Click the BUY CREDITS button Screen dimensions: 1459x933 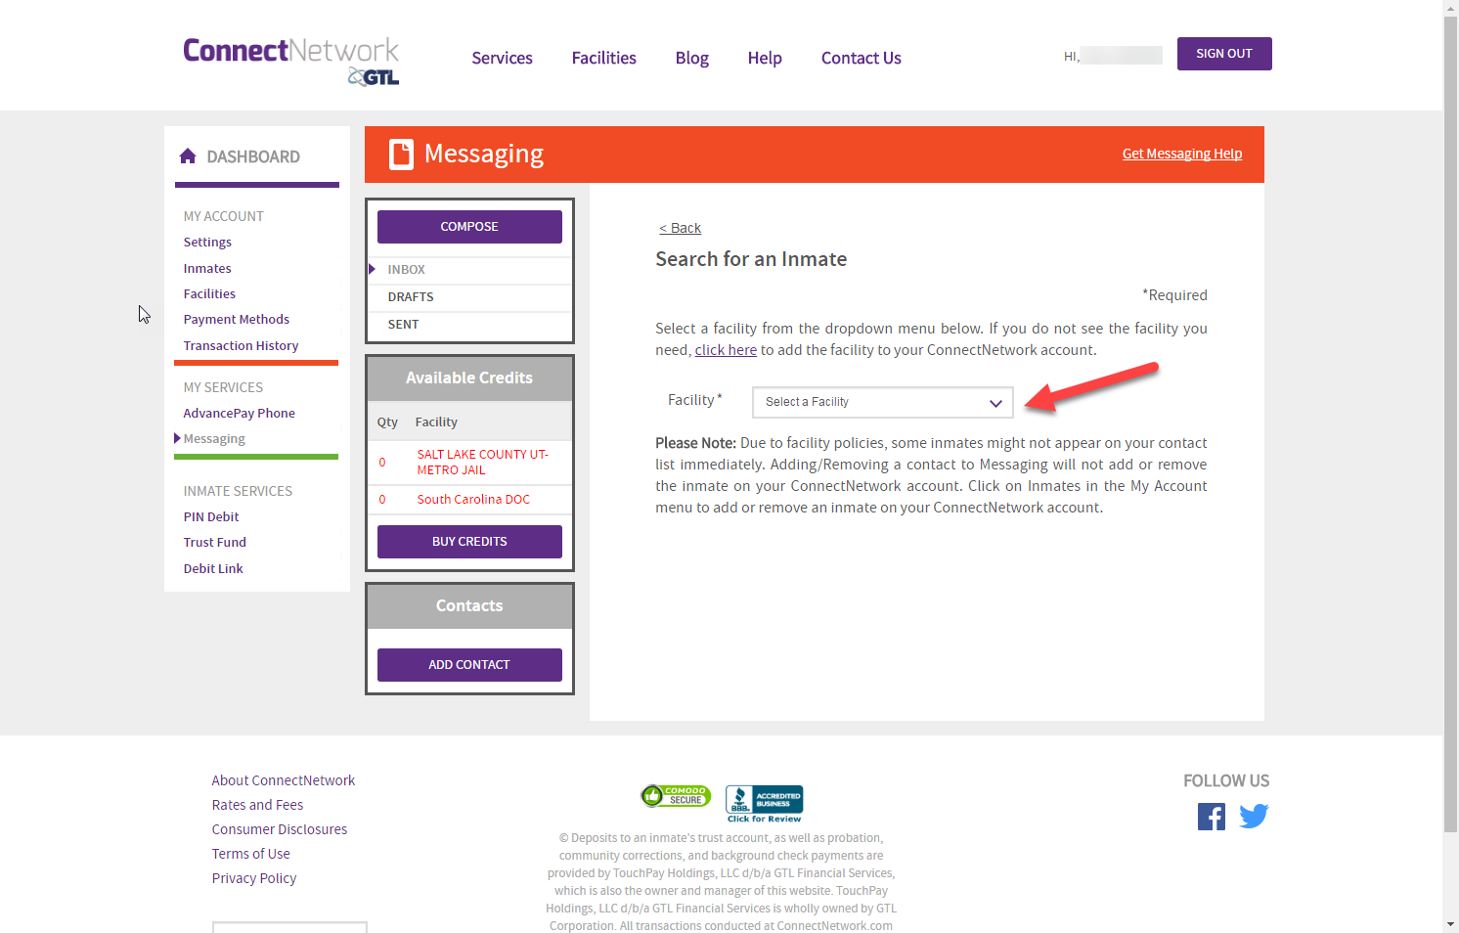pos(469,542)
